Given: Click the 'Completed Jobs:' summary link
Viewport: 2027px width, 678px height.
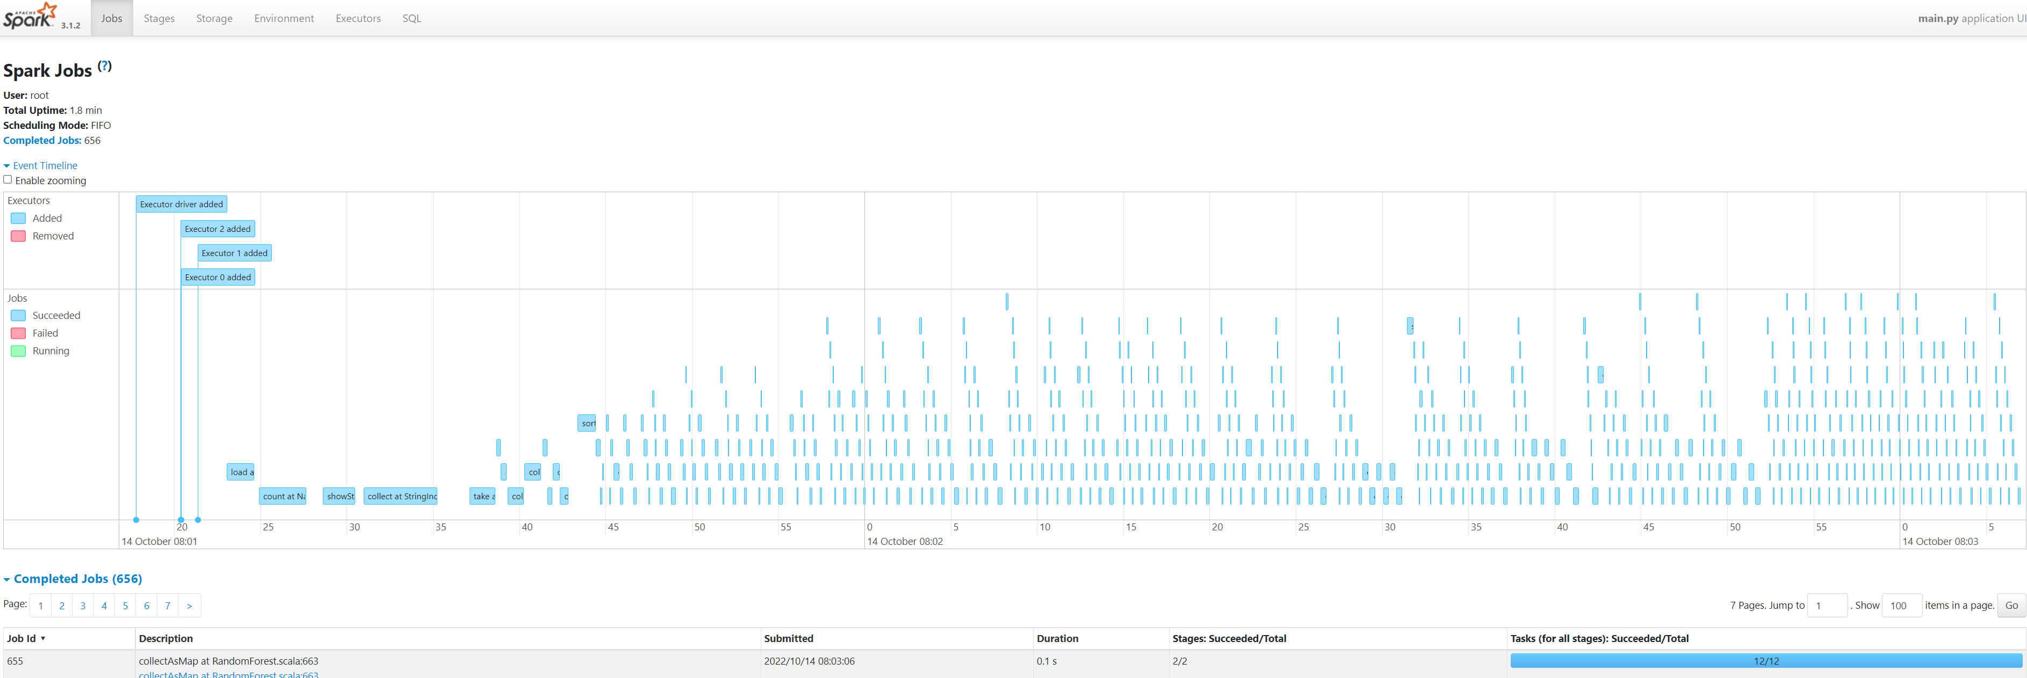Looking at the screenshot, I should click(x=42, y=141).
